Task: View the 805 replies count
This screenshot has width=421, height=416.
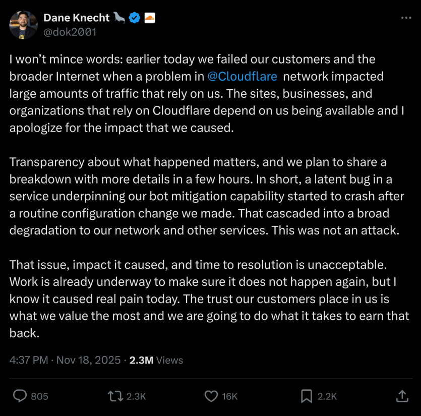Action: click(38, 396)
